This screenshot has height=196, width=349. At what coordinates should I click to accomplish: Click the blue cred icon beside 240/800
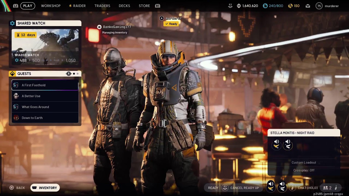265,6
